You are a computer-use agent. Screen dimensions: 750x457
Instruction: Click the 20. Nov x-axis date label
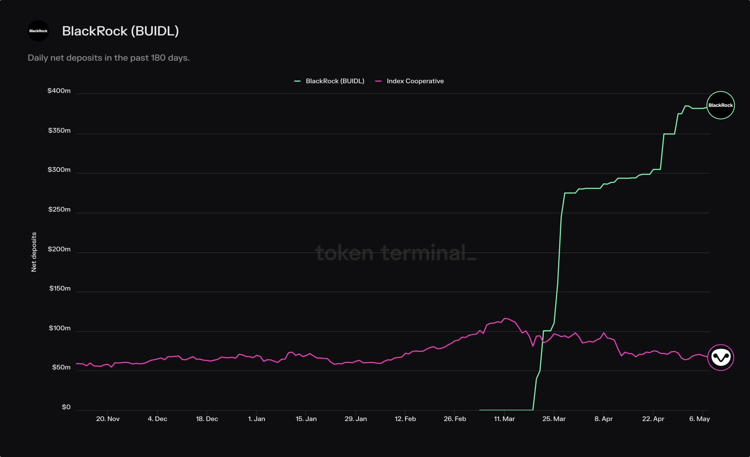click(x=107, y=419)
